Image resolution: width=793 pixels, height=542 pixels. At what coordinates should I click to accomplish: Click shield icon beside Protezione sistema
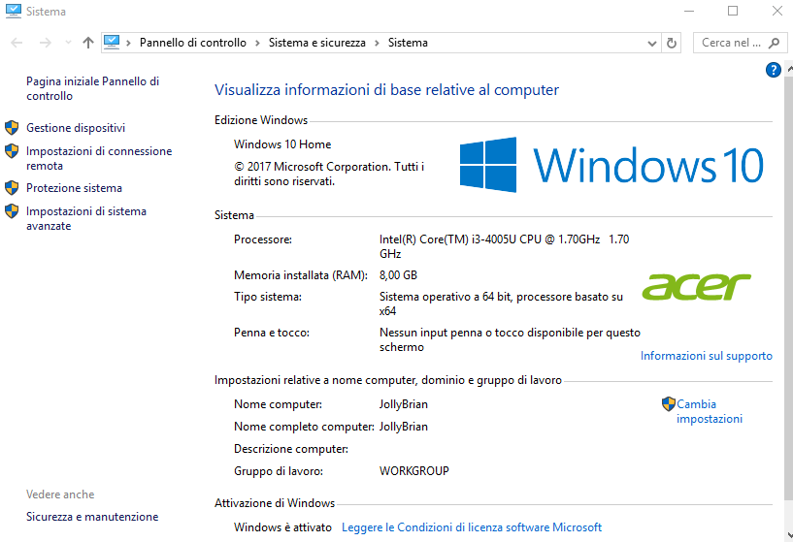(x=12, y=187)
